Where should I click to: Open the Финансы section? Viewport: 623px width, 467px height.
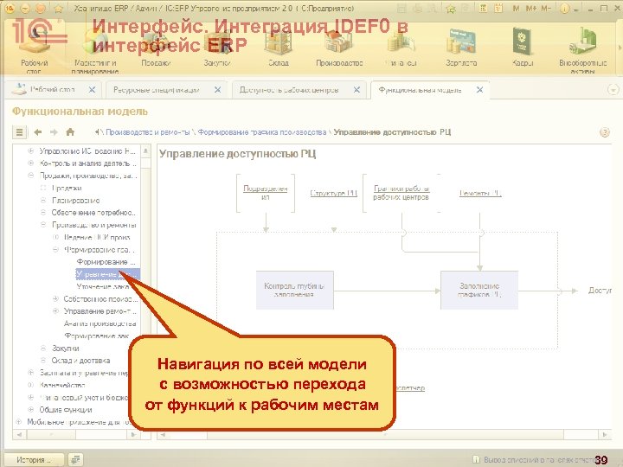pyautogui.click(x=401, y=47)
